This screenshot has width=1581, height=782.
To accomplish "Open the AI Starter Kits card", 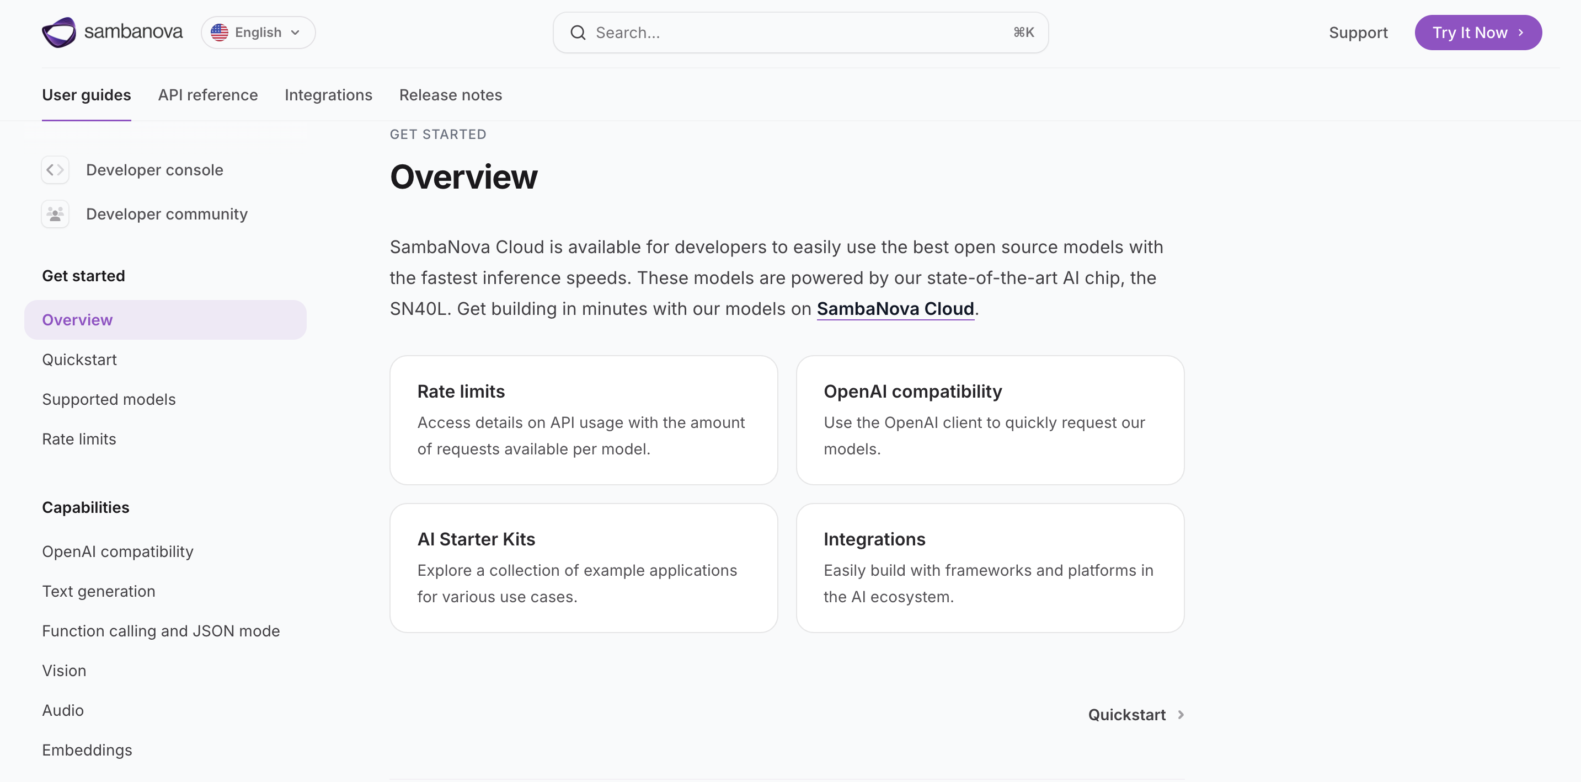I will pyautogui.click(x=583, y=567).
